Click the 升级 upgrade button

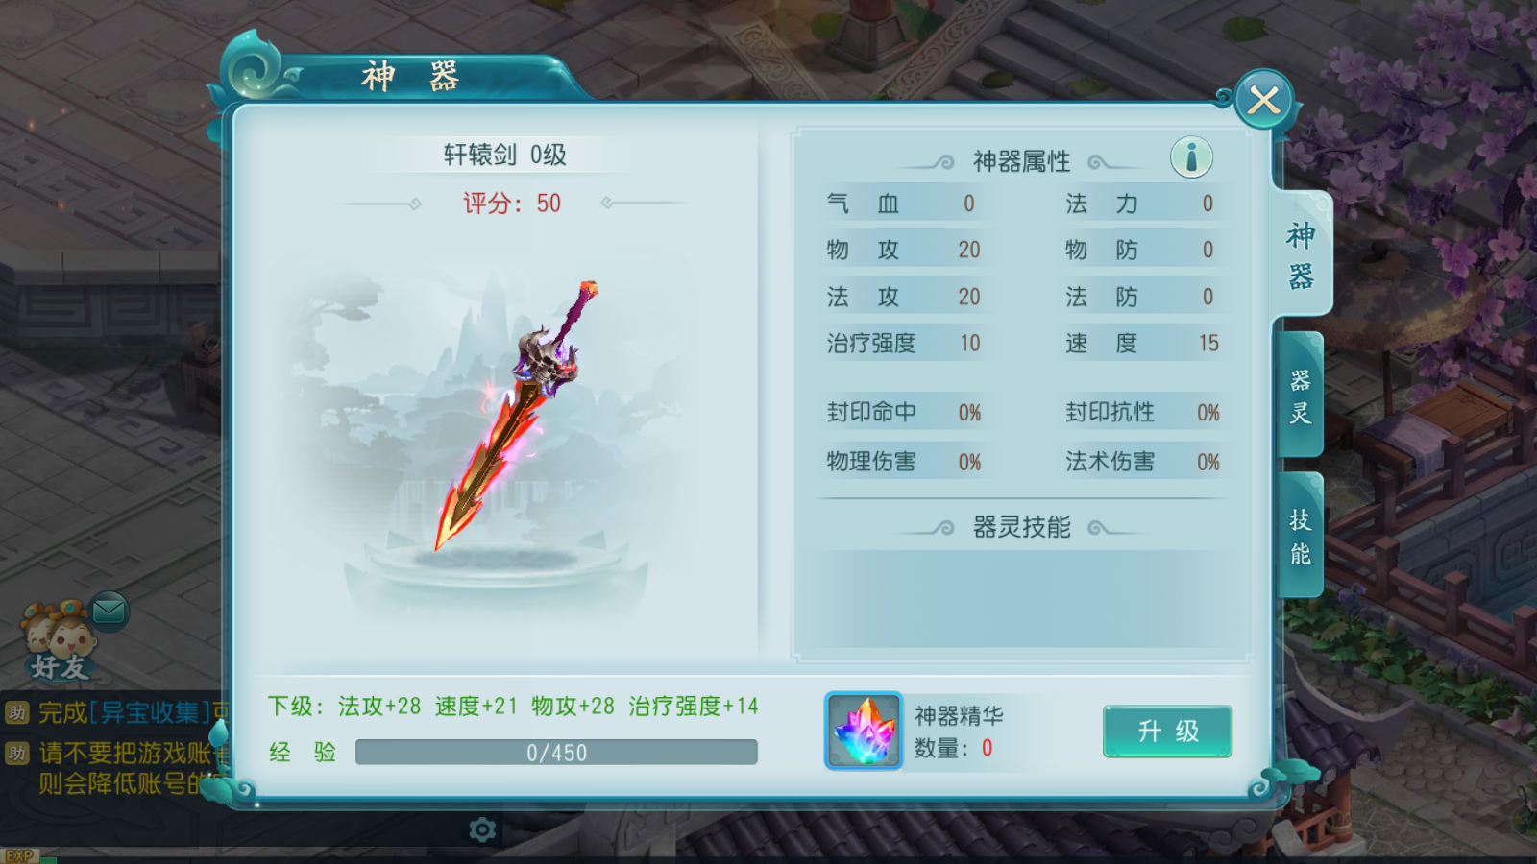pyautogui.click(x=1167, y=732)
